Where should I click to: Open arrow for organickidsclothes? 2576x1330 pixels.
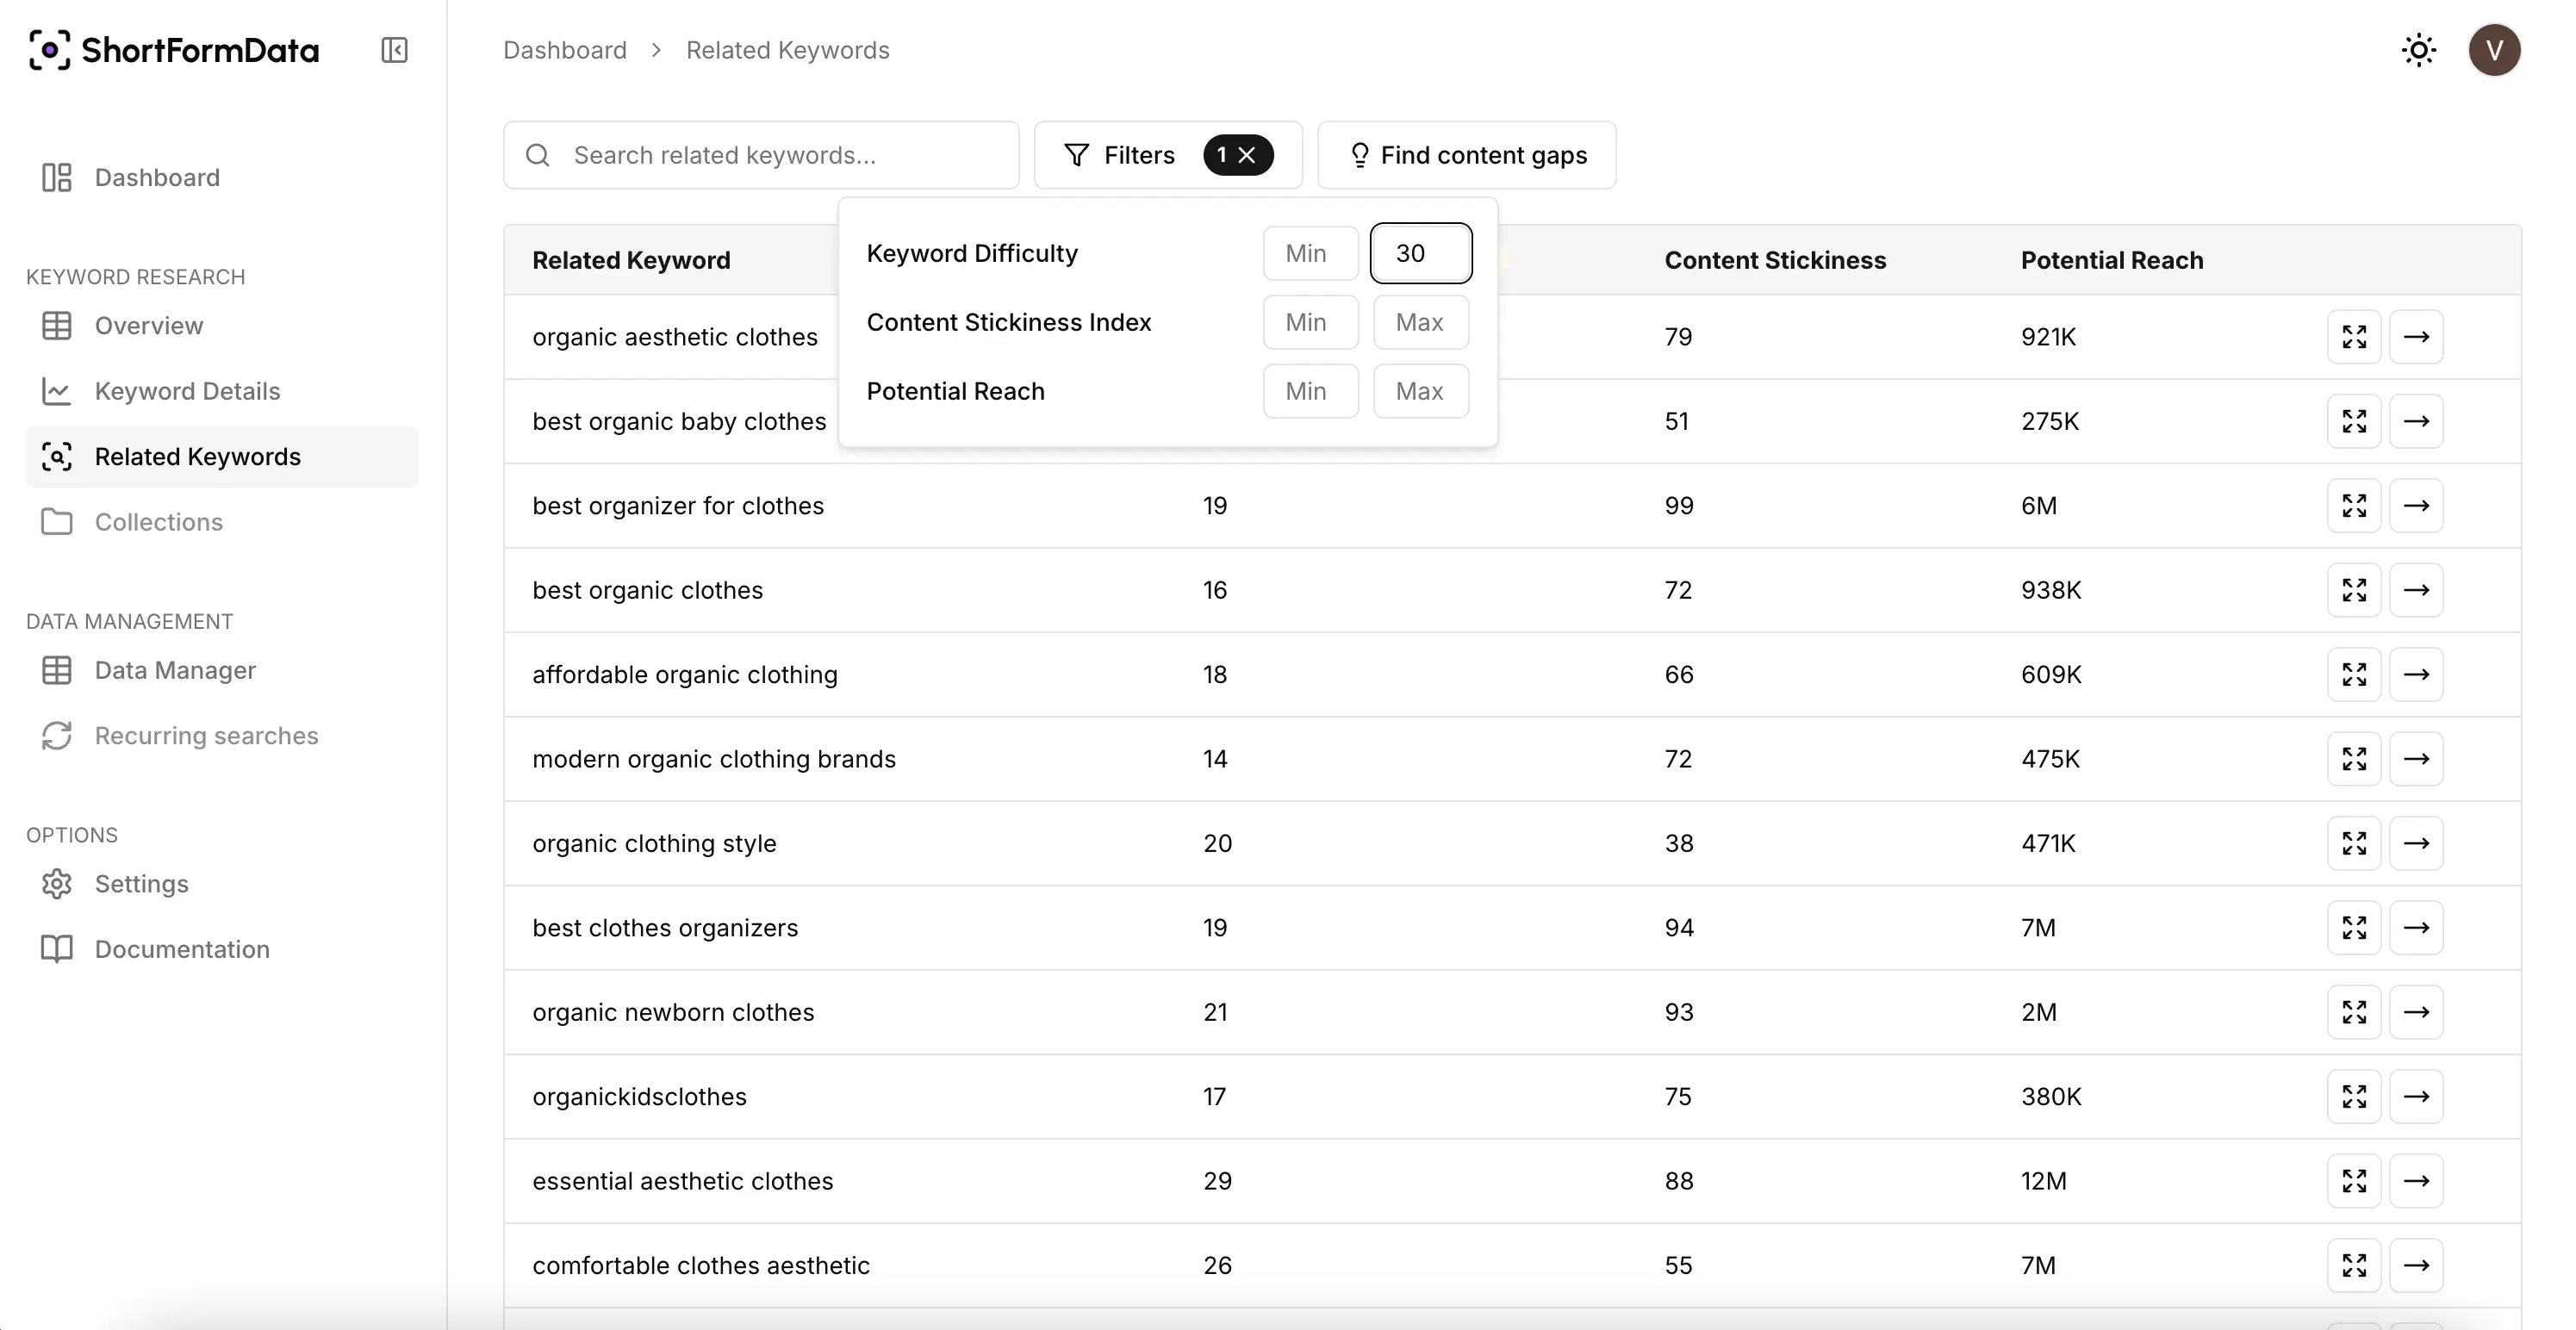coord(2416,1097)
